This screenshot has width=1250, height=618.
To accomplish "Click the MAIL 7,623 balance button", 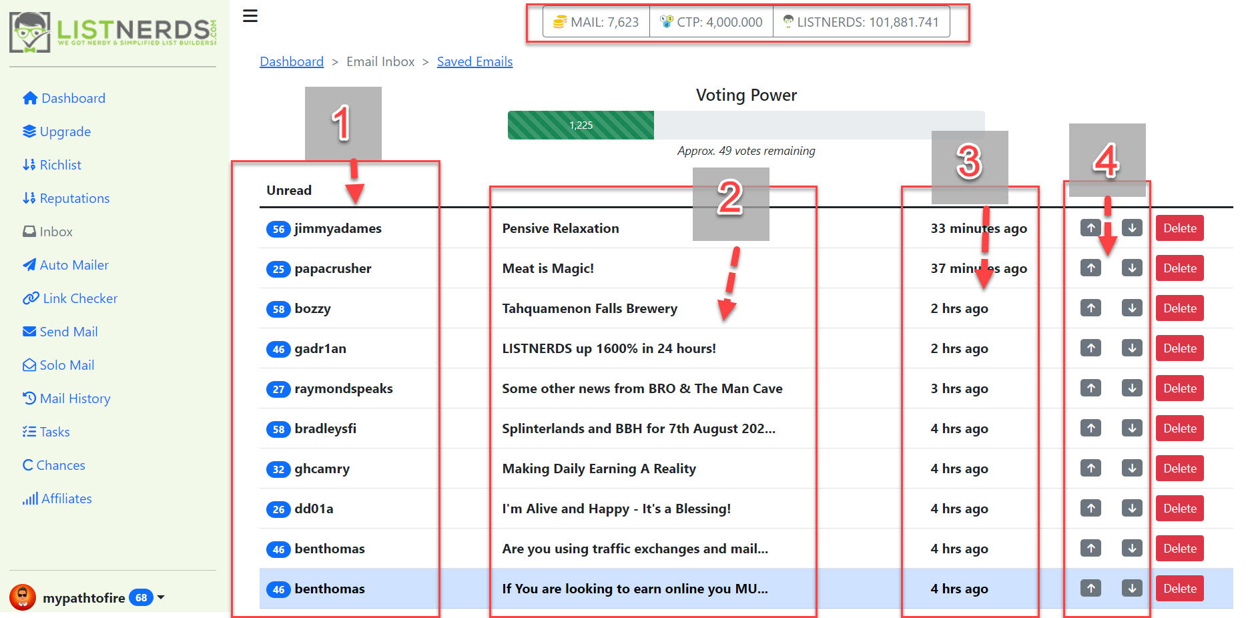I will 596,22.
